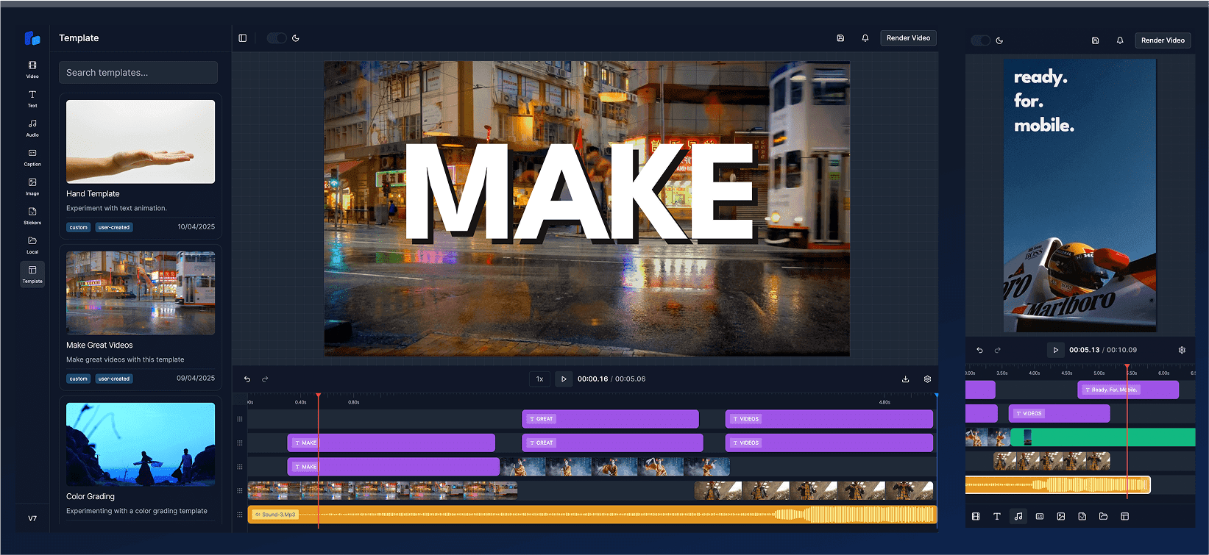
Task: Open the Make Great Videos template thumbnail
Action: 141,293
